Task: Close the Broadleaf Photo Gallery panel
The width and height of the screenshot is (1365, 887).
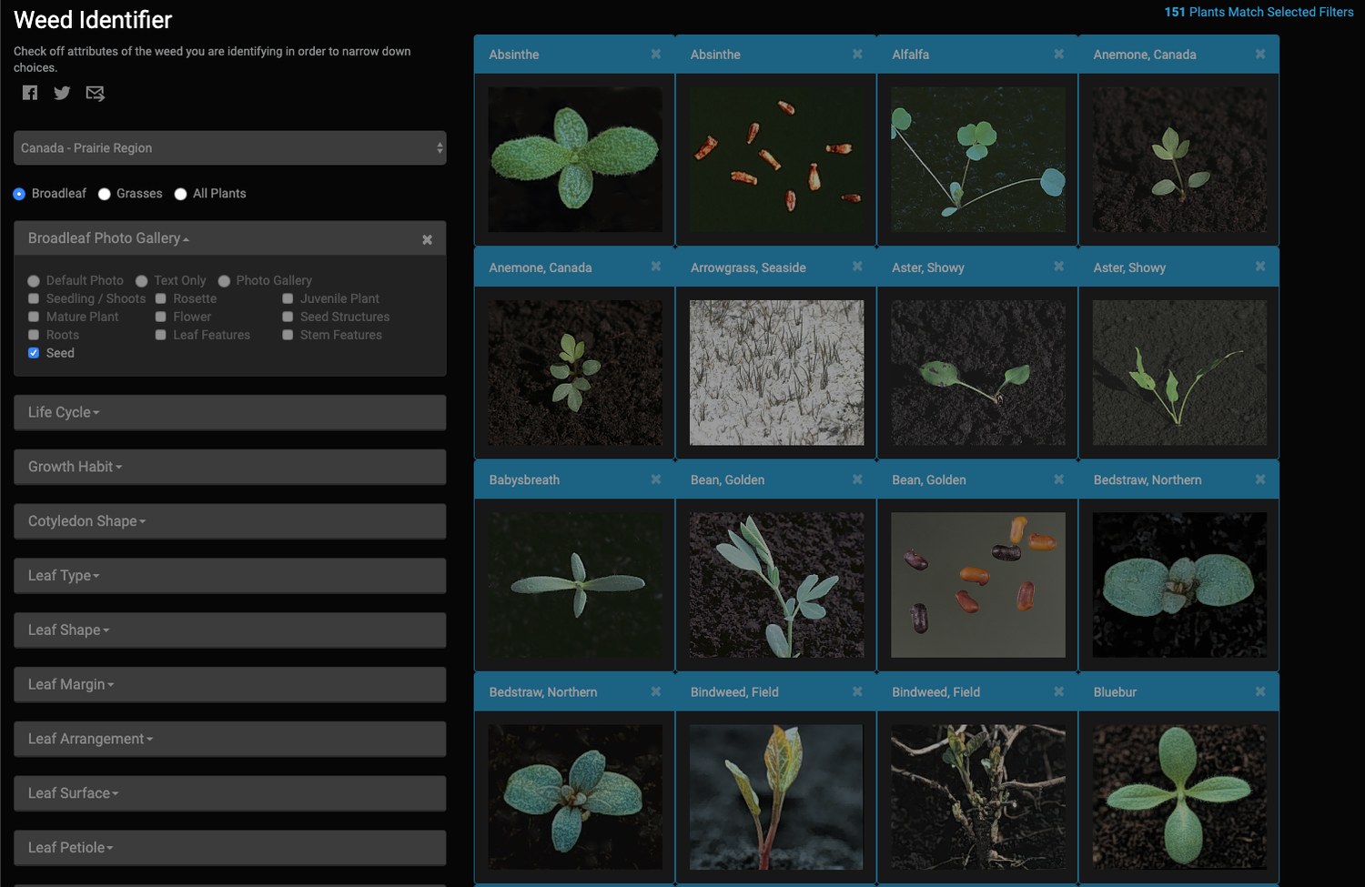Action: pos(427,239)
